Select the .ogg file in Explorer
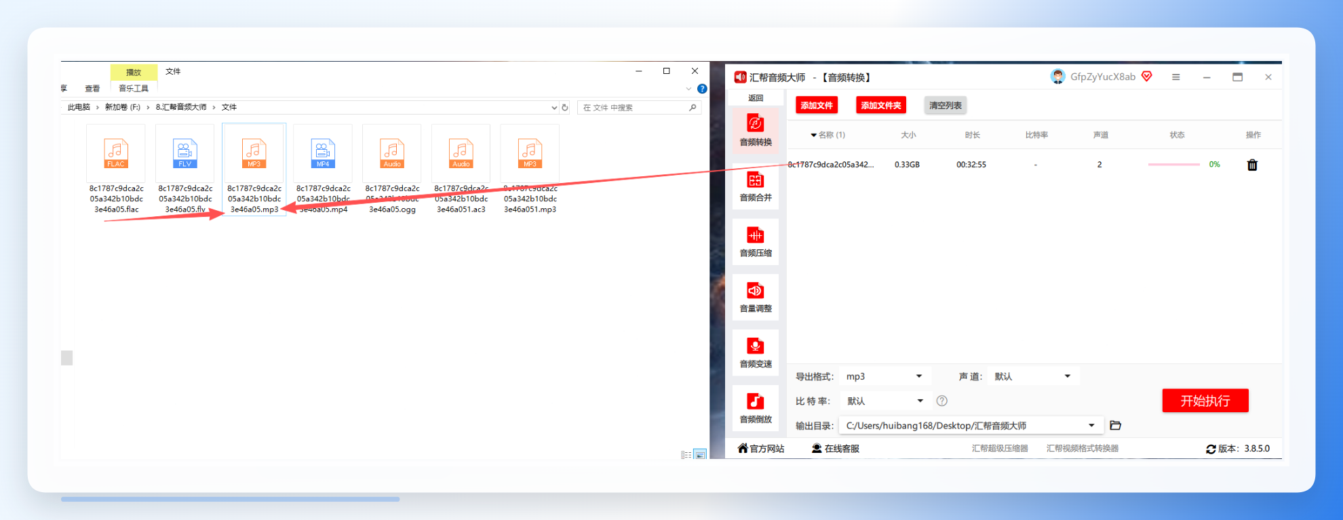The image size is (1343, 520). (392, 170)
